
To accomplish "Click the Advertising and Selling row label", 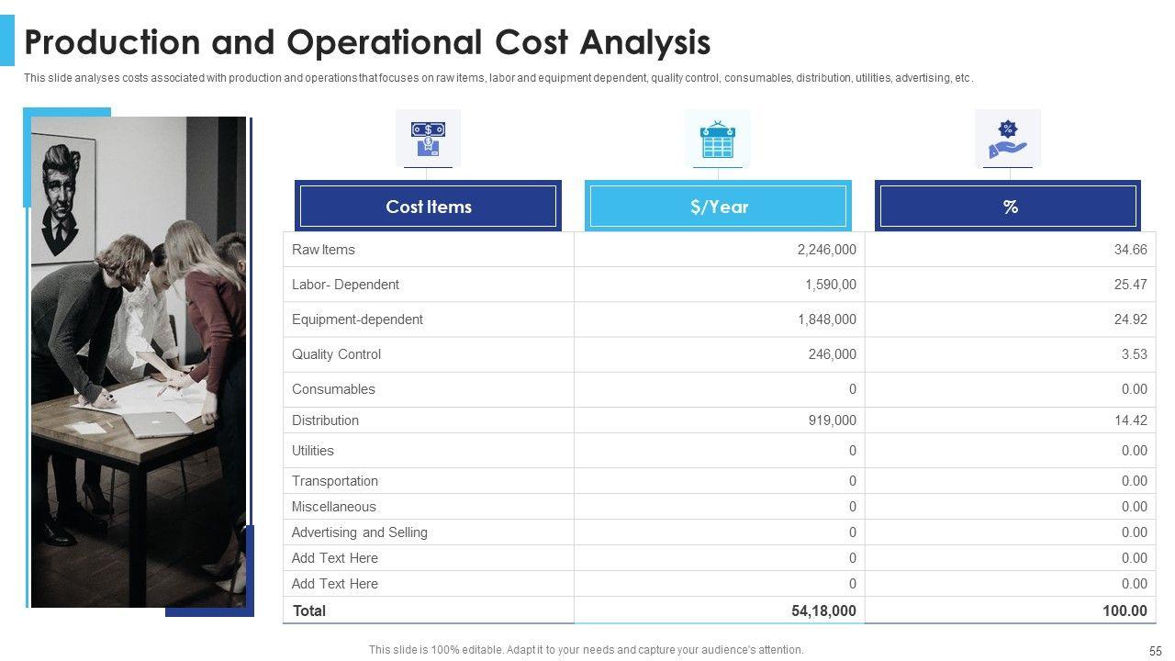I will pyautogui.click(x=359, y=532).
